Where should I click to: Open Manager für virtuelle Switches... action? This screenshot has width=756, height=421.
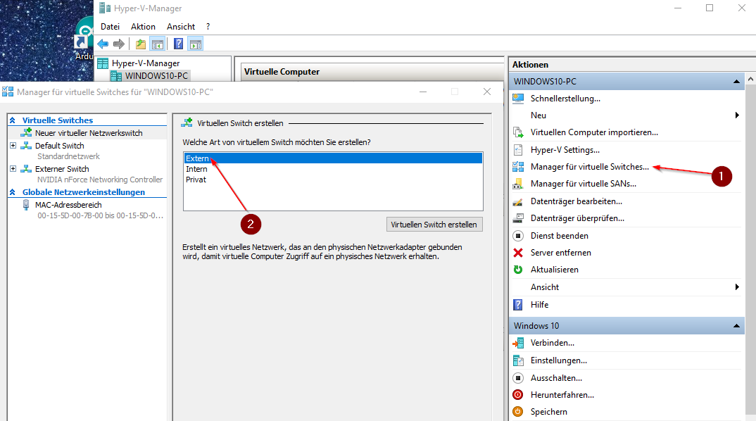(590, 166)
